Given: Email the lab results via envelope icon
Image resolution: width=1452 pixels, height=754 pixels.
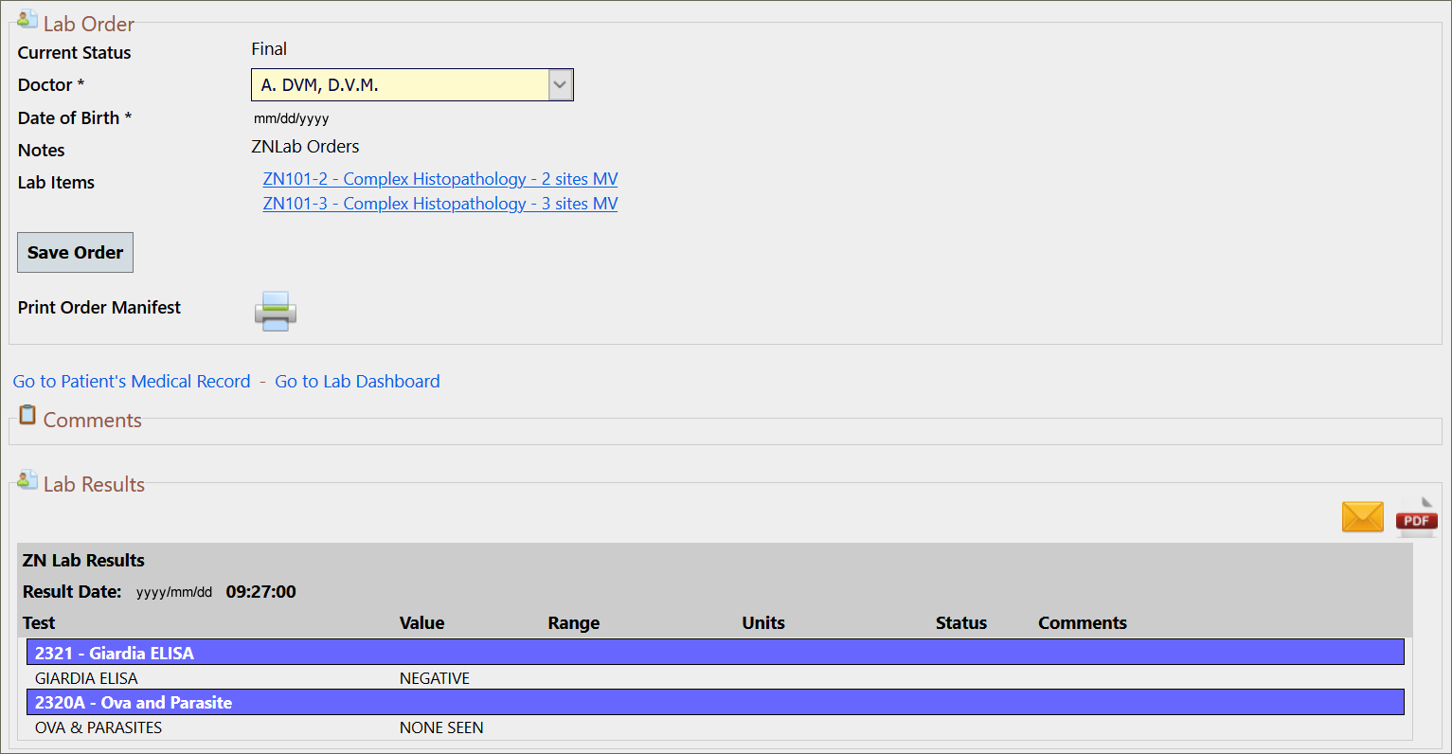Looking at the screenshot, I should [x=1362, y=516].
